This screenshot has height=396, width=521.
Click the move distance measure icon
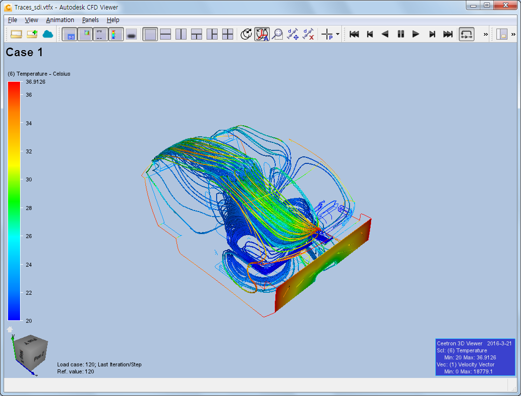[x=293, y=34]
